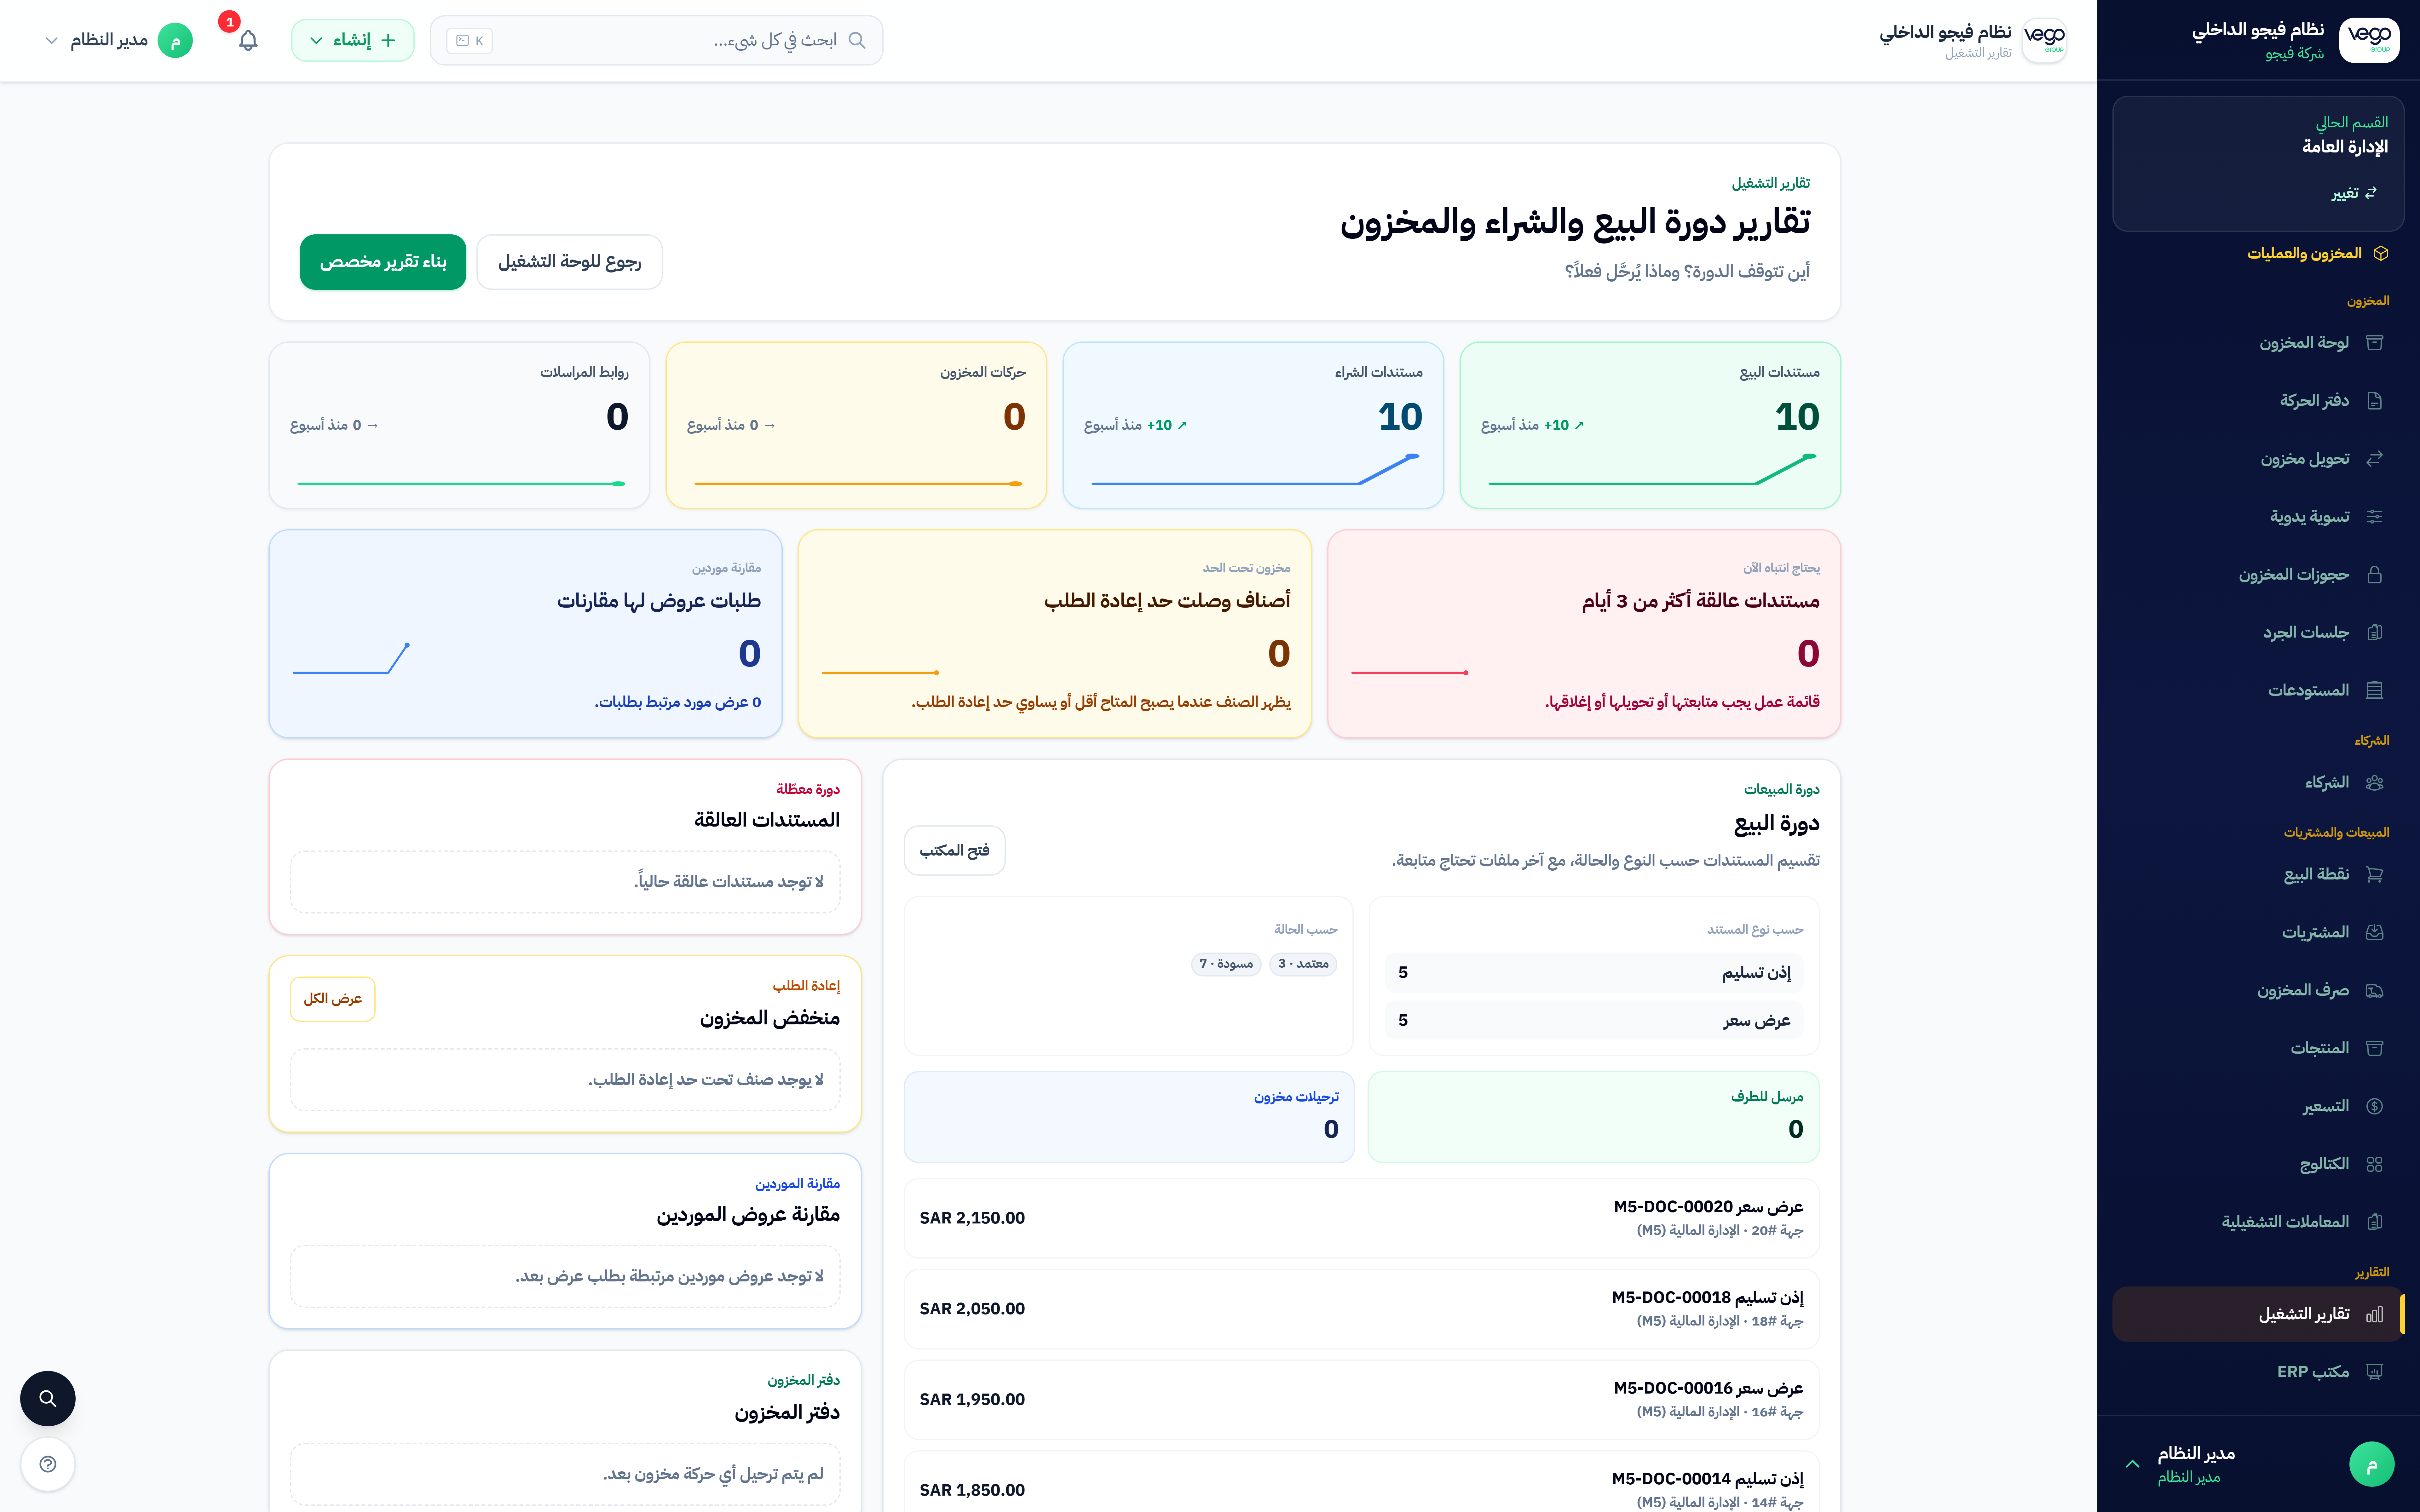
Task: Click the search magnifier icon in the top bar
Action: [x=857, y=40]
